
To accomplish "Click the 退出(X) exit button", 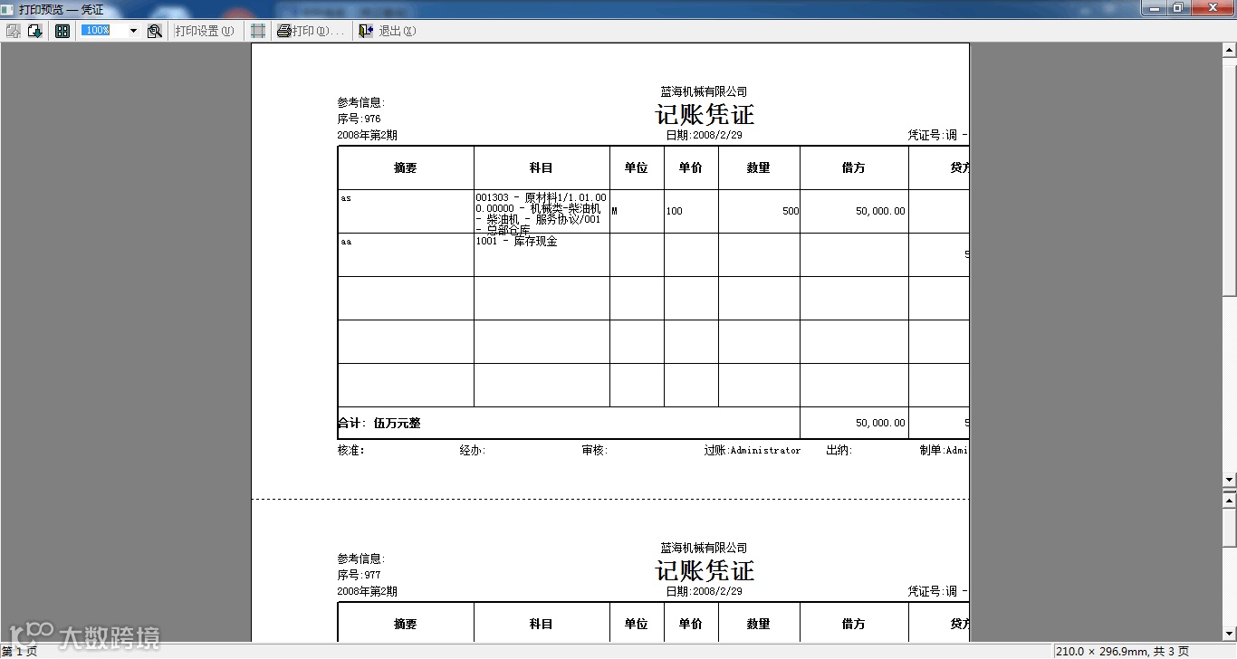I will click(x=388, y=31).
